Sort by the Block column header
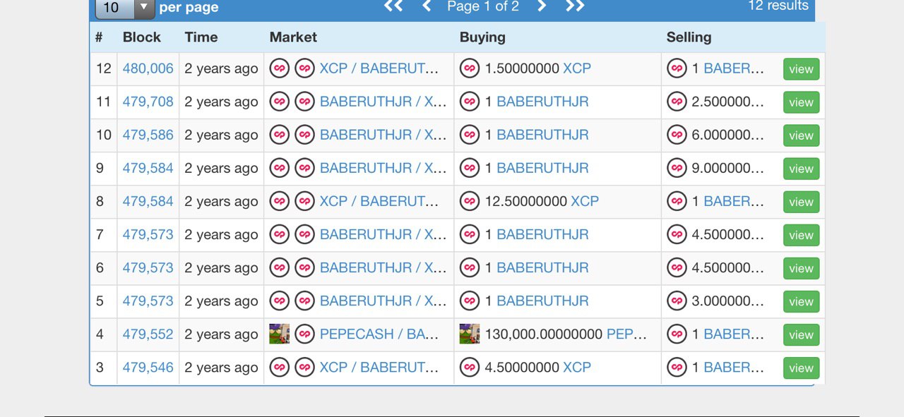Image resolution: width=904 pixels, height=417 pixels. [x=142, y=37]
